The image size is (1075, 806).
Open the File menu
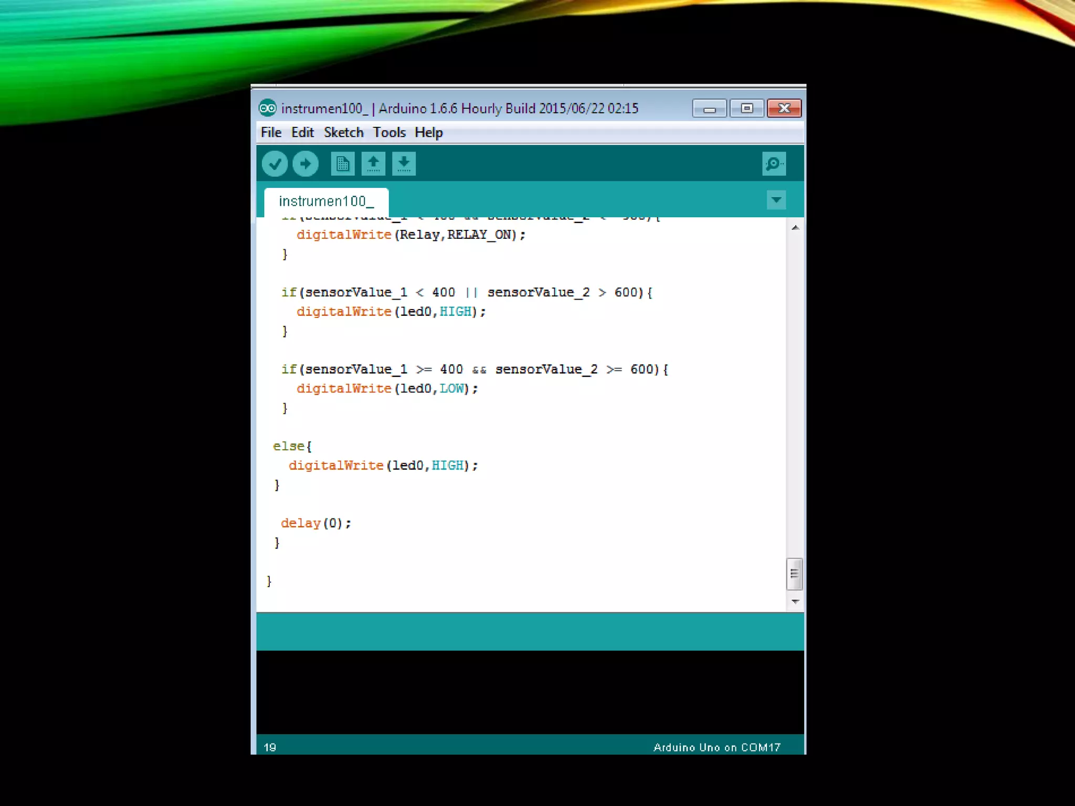click(271, 133)
